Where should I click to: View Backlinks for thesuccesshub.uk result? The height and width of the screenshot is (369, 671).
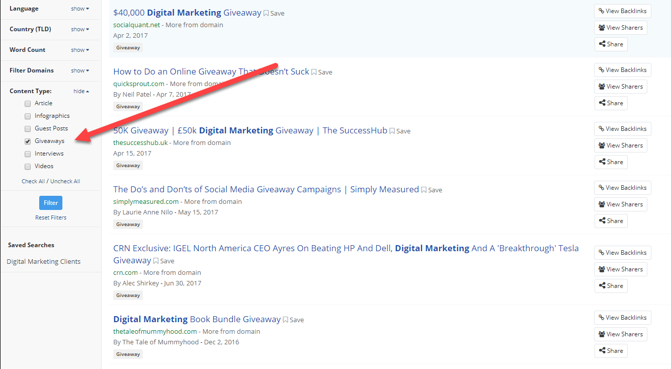pos(623,129)
